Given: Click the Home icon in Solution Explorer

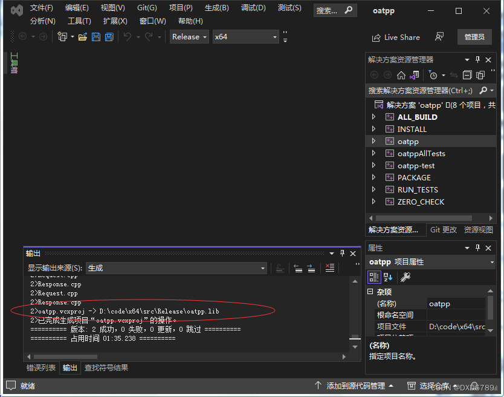Looking at the screenshot, I should pyautogui.click(x=402, y=75).
